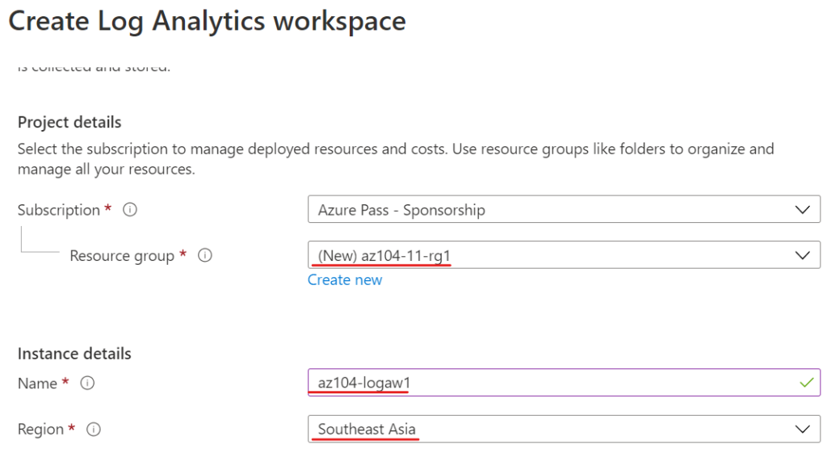Image resolution: width=827 pixels, height=449 pixels.
Task: Click the Name label text
Action: (x=37, y=384)
